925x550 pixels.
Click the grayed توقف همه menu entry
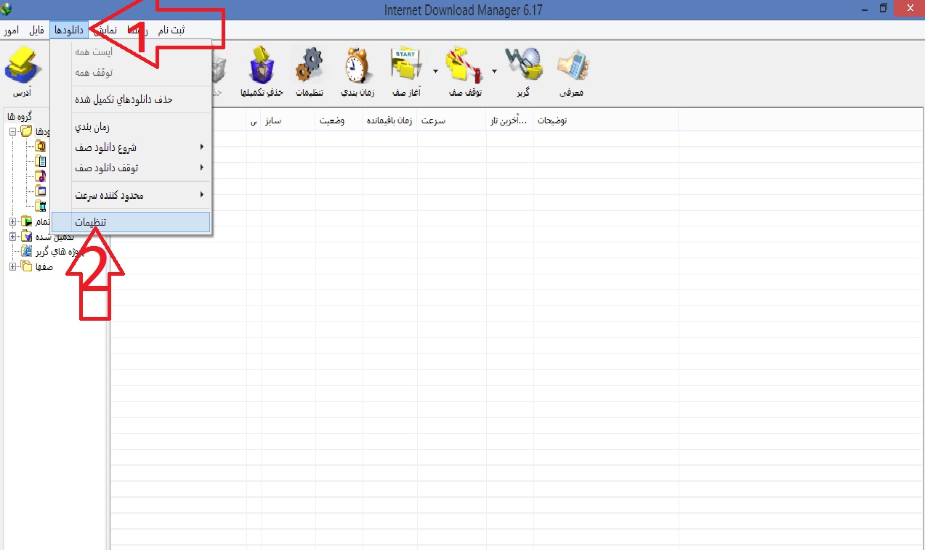point(131,73)
